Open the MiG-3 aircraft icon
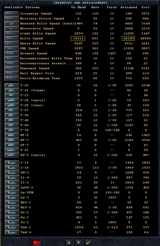Image resolution: width=160 pixels, height=246 pixels. 12,207
